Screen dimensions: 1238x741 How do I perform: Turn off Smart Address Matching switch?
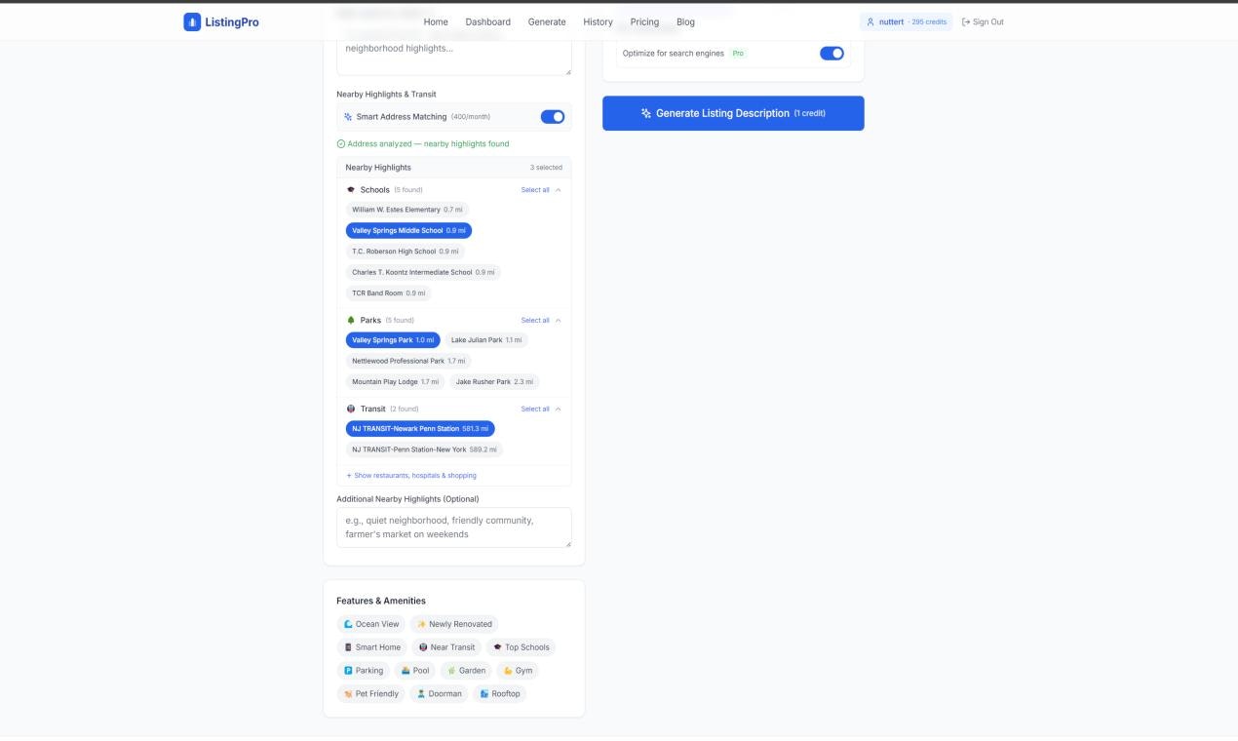[x=553, y=117]
